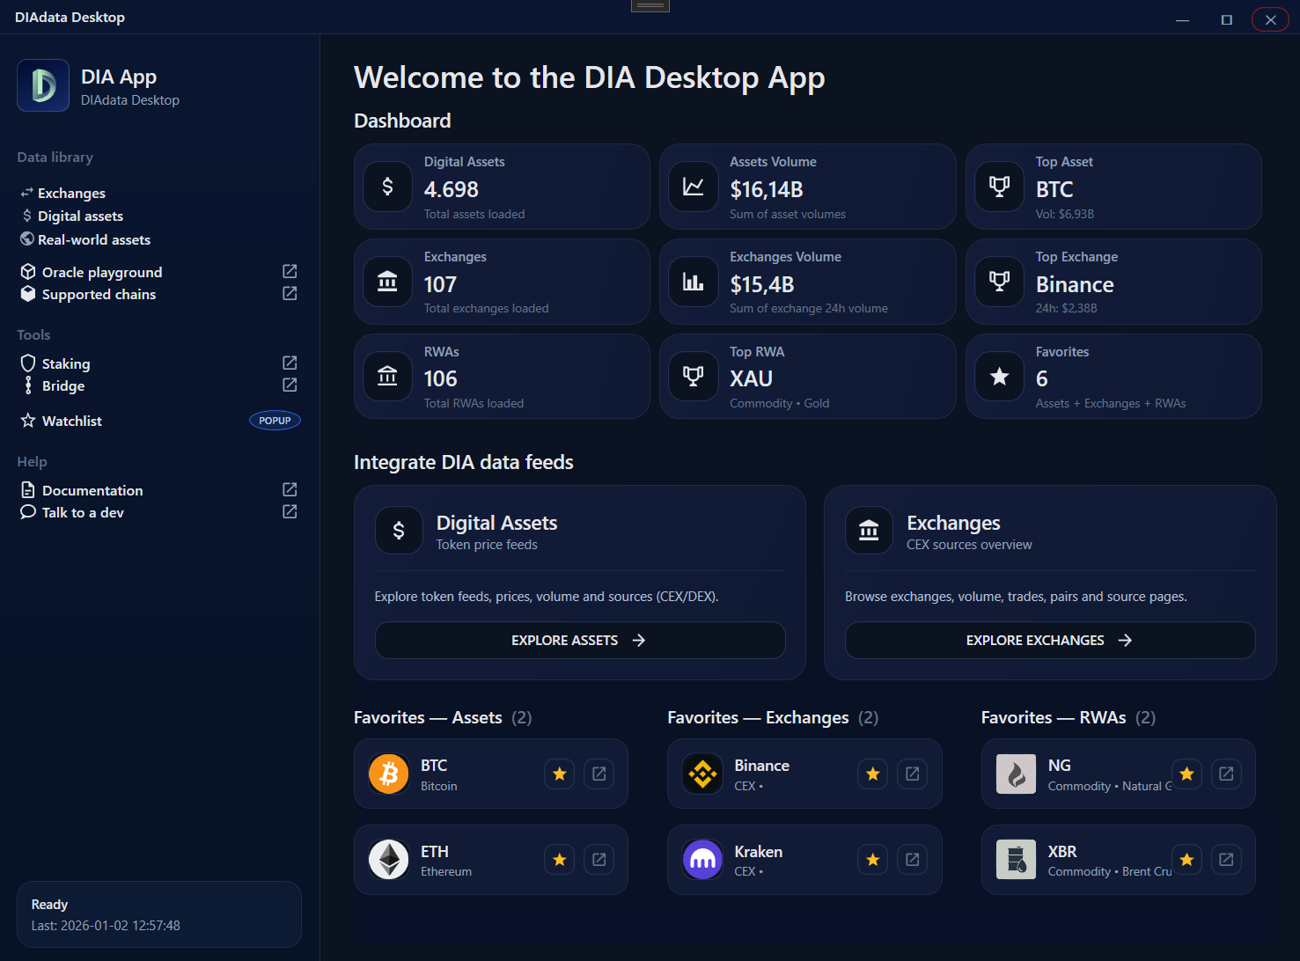
Task: Click the DIA App logo icon
Action: [43, 85]
